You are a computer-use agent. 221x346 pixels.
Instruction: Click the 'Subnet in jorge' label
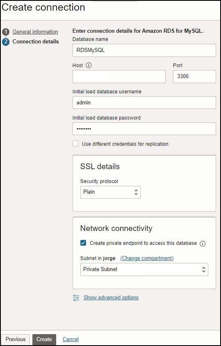tap(98, 258)
